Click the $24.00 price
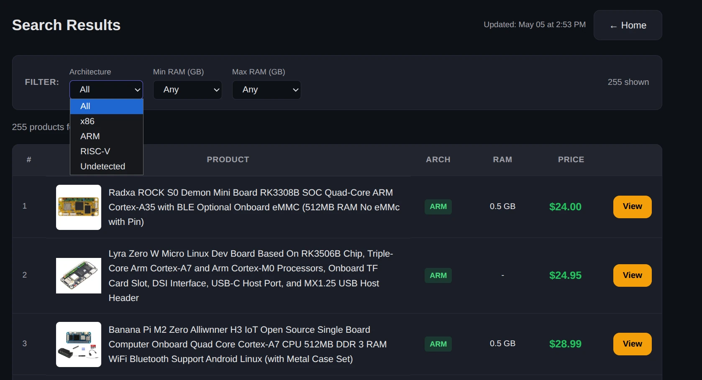Viewport: 702px width, 380px height. coord(565,207)
